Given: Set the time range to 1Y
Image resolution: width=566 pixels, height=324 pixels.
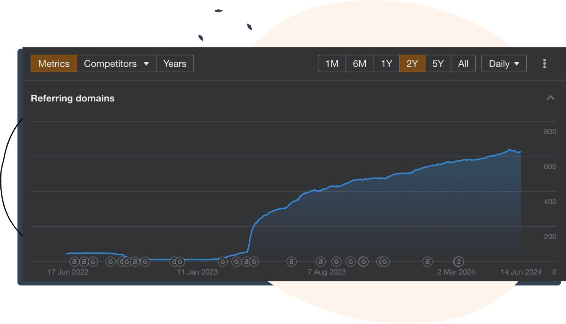Looking at the screenshot, I should click(386, 64).
